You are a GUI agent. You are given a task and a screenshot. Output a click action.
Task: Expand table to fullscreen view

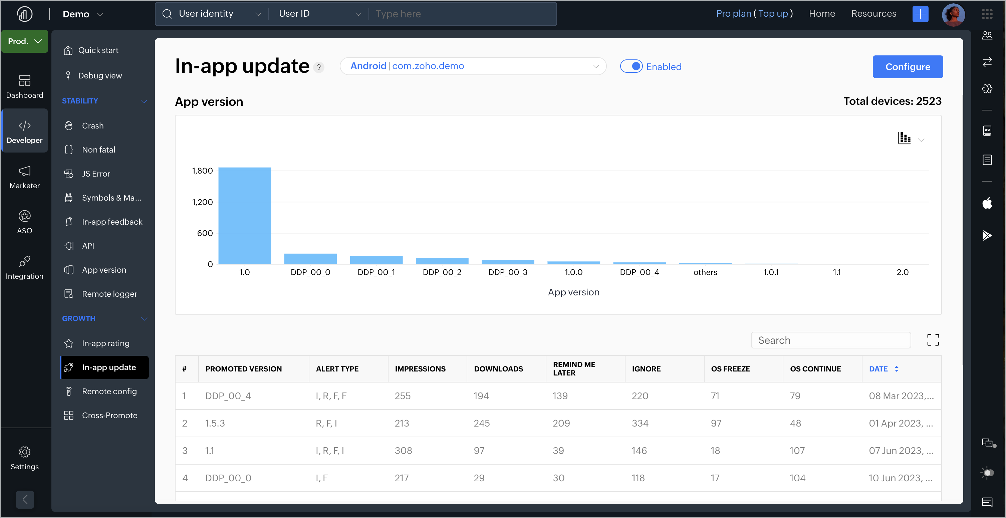point(933,340)
